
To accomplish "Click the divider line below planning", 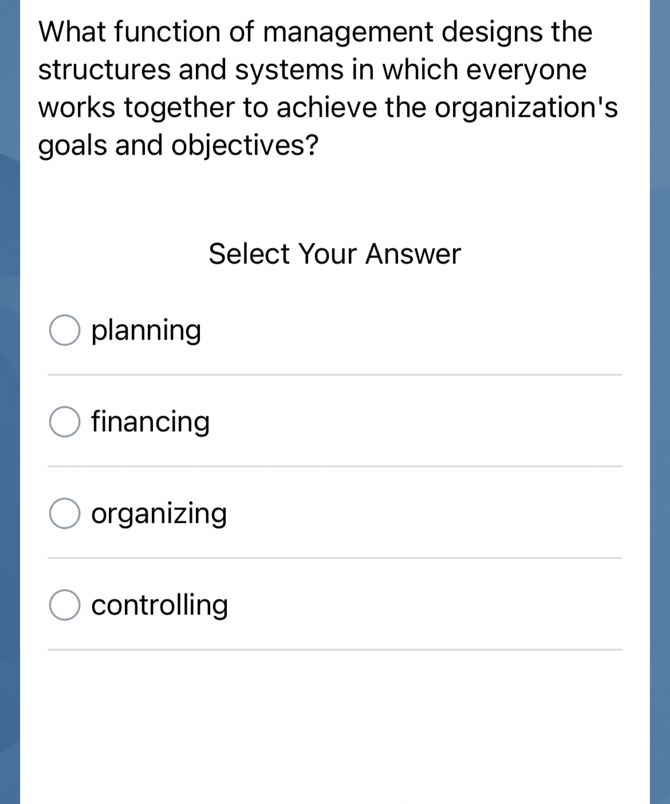I will tap(335, 375).
